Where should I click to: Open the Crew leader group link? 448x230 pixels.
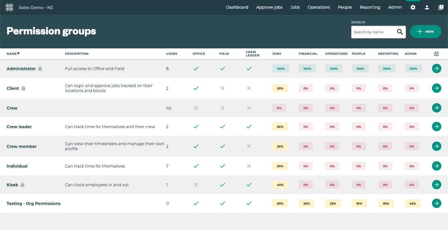(x=19, y=127)
